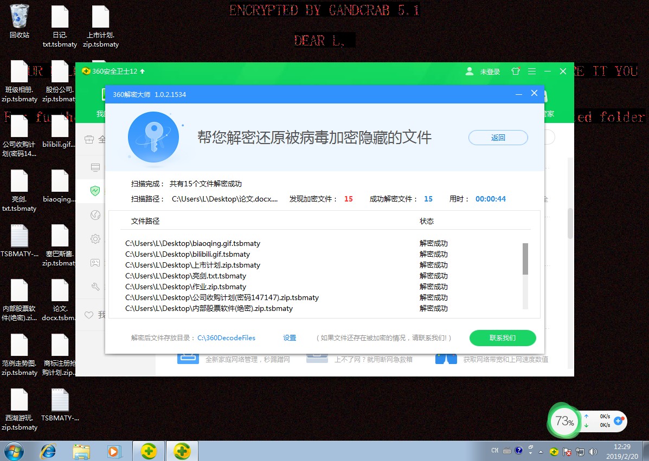Click the green 联系我们 button
Image resolution: width=649 pixels, height=461 pixels.
503,338
